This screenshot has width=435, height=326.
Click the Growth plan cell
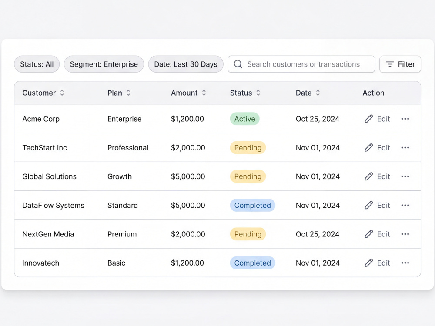tap(120, 176)
